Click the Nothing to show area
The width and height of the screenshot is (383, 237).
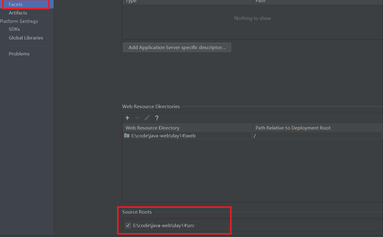tap(253, 18)
